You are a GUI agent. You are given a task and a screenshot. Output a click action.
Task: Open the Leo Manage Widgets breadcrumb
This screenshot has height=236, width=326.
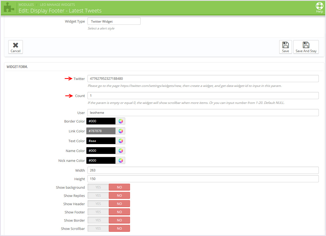coord(57,5)
